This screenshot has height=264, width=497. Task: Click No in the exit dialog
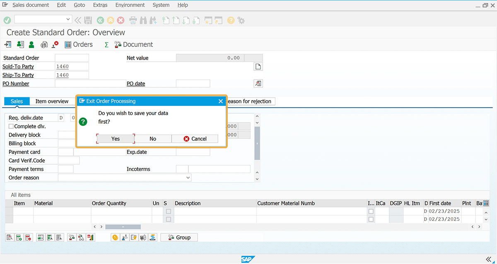pos(153,139)
